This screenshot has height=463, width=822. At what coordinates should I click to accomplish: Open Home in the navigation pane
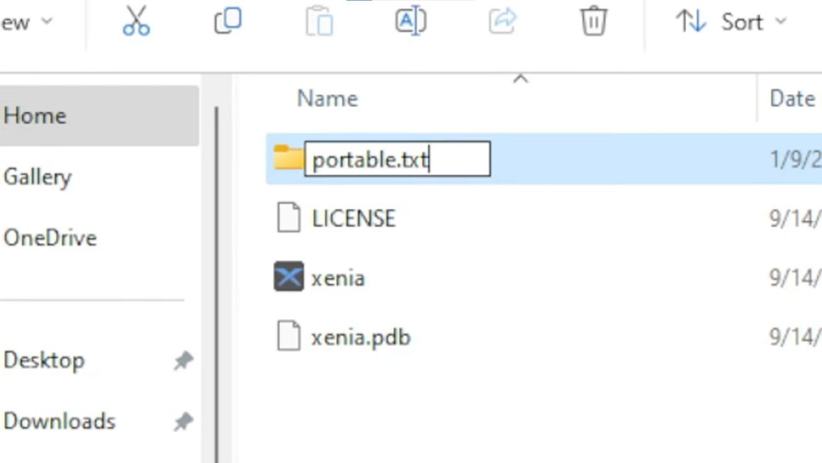(x=35, y=116)
